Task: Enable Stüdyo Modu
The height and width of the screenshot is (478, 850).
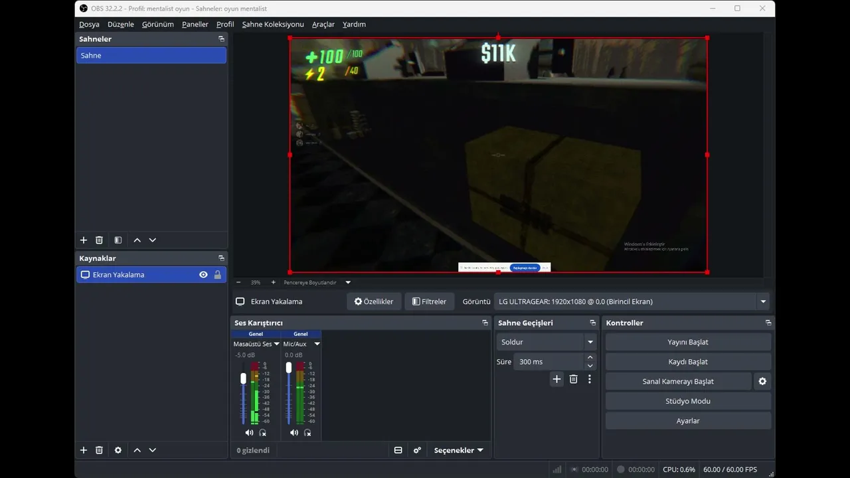Action: tap(688, 401)
